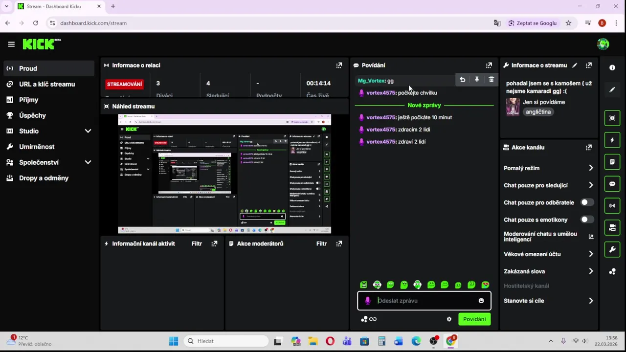Image resolution: width=626 pixels, height=352 pixels.
Task: Click Mg_Vortex username in chat
Action: tap(372, 81)
